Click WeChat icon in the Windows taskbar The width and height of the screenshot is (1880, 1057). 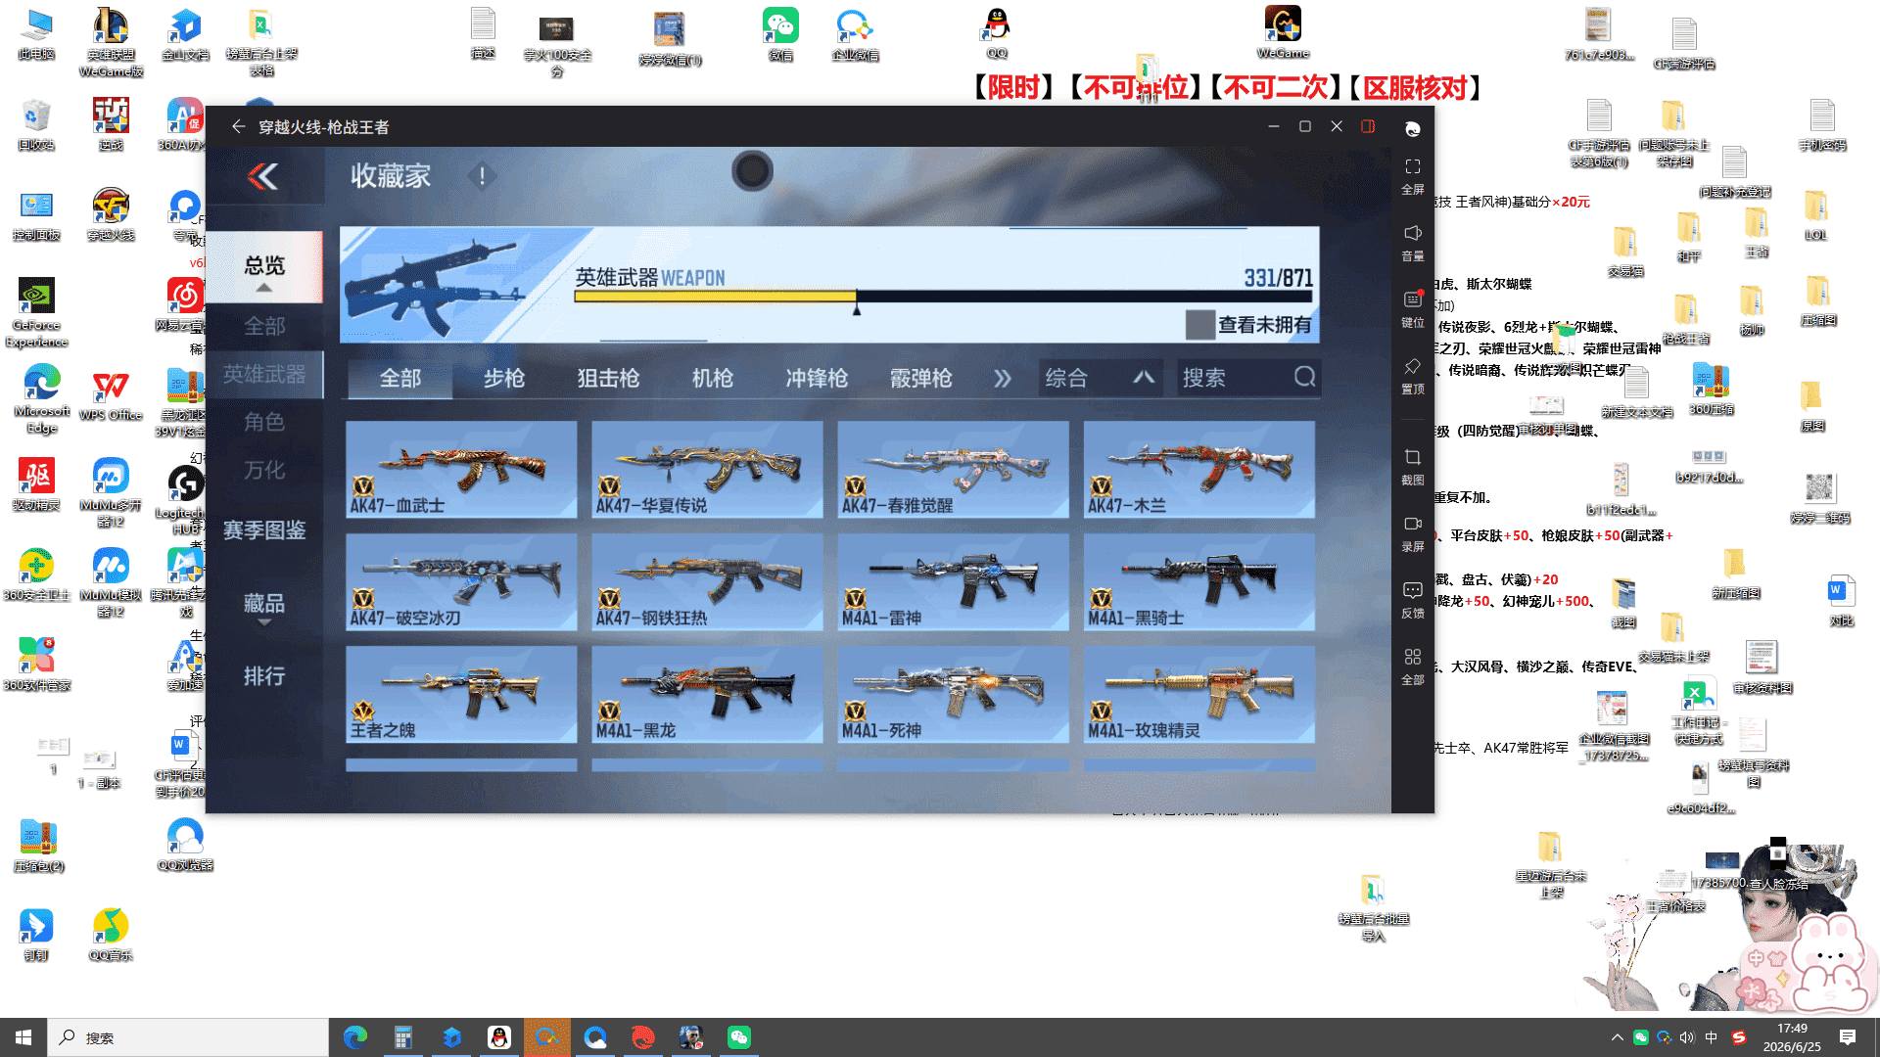pos(739,1037)
